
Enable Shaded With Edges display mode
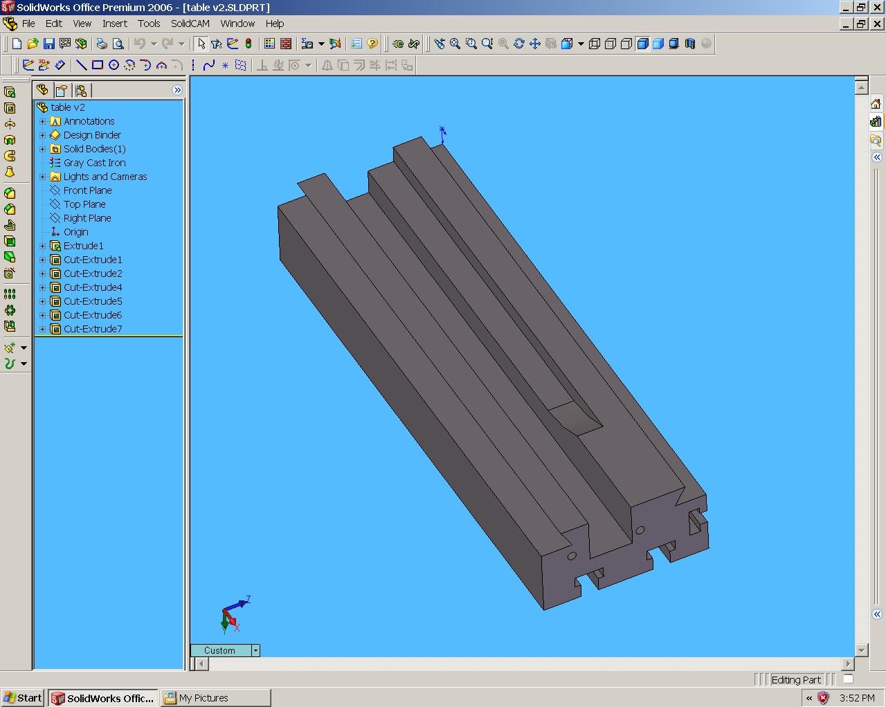click(642, 44)
